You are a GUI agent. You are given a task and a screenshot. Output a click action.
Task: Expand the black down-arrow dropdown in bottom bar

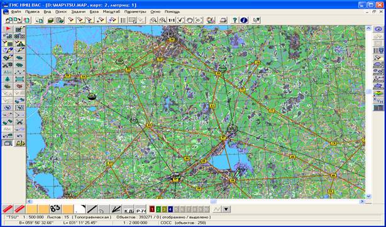226,209
